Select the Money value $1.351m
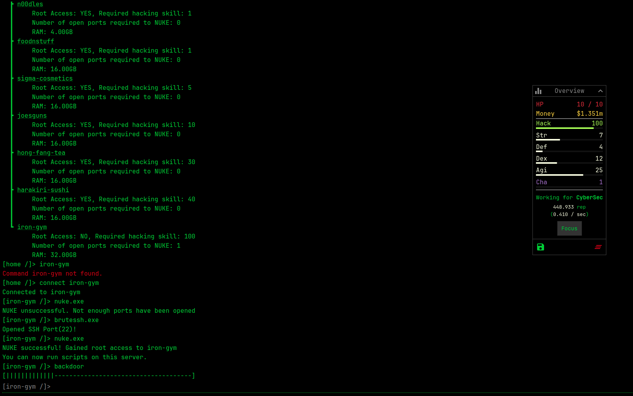633x396 pixels. (x=590, y=114)
